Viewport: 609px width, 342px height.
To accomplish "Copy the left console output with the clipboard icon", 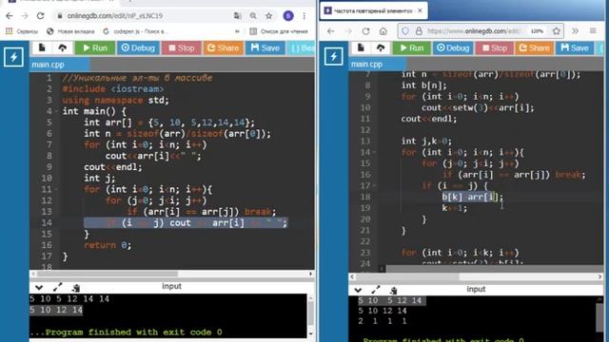I will tap(76, 288).
